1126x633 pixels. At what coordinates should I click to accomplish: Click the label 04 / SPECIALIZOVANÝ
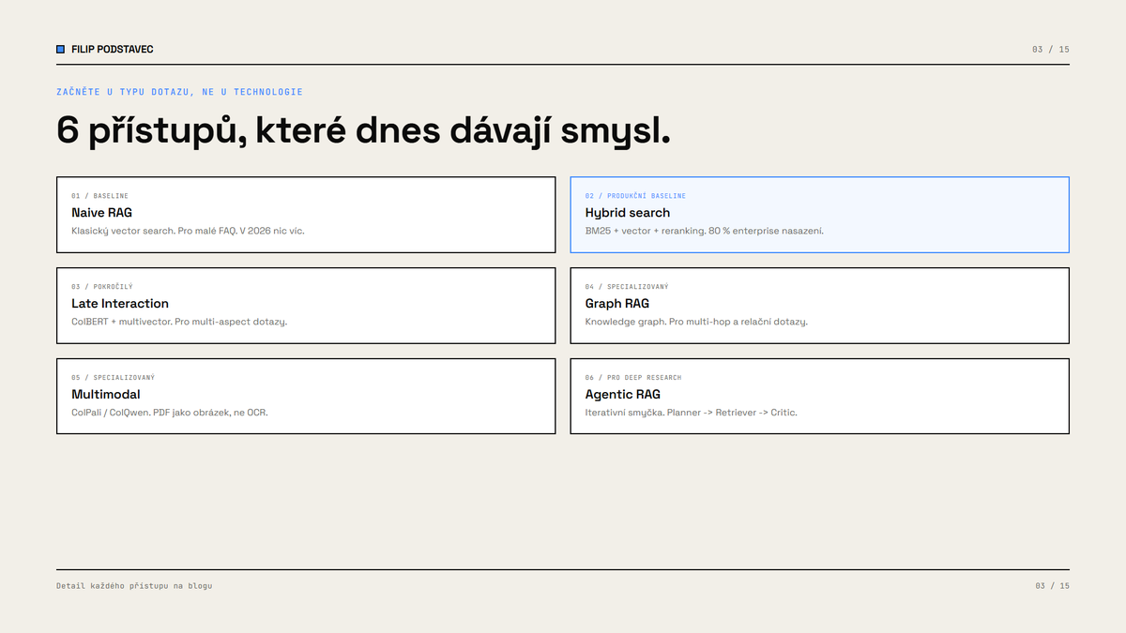(x=627, y=287)
